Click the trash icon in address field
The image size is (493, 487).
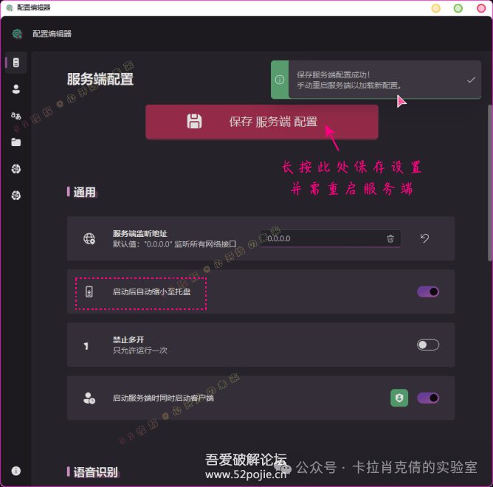(x=390, y=238)
